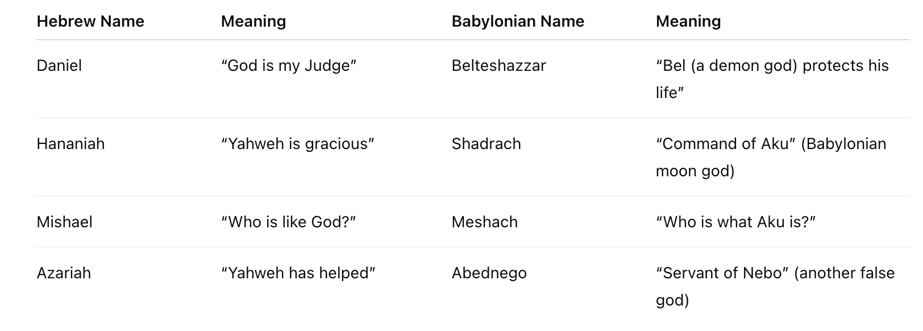The height and width of the screenshot is (331, 923).
Task: Select the "Mishael" cell
Action: (64, 222)
